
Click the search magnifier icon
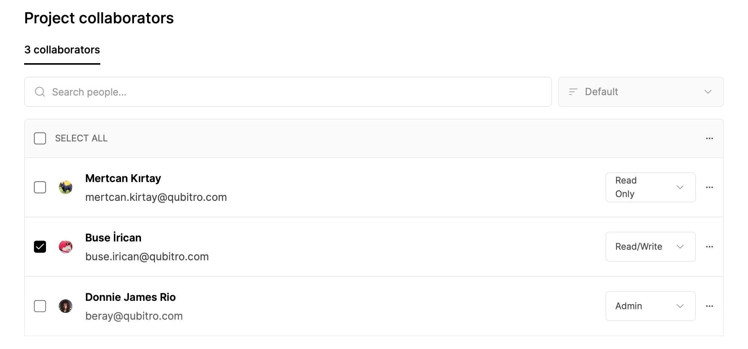pos(40,92)
